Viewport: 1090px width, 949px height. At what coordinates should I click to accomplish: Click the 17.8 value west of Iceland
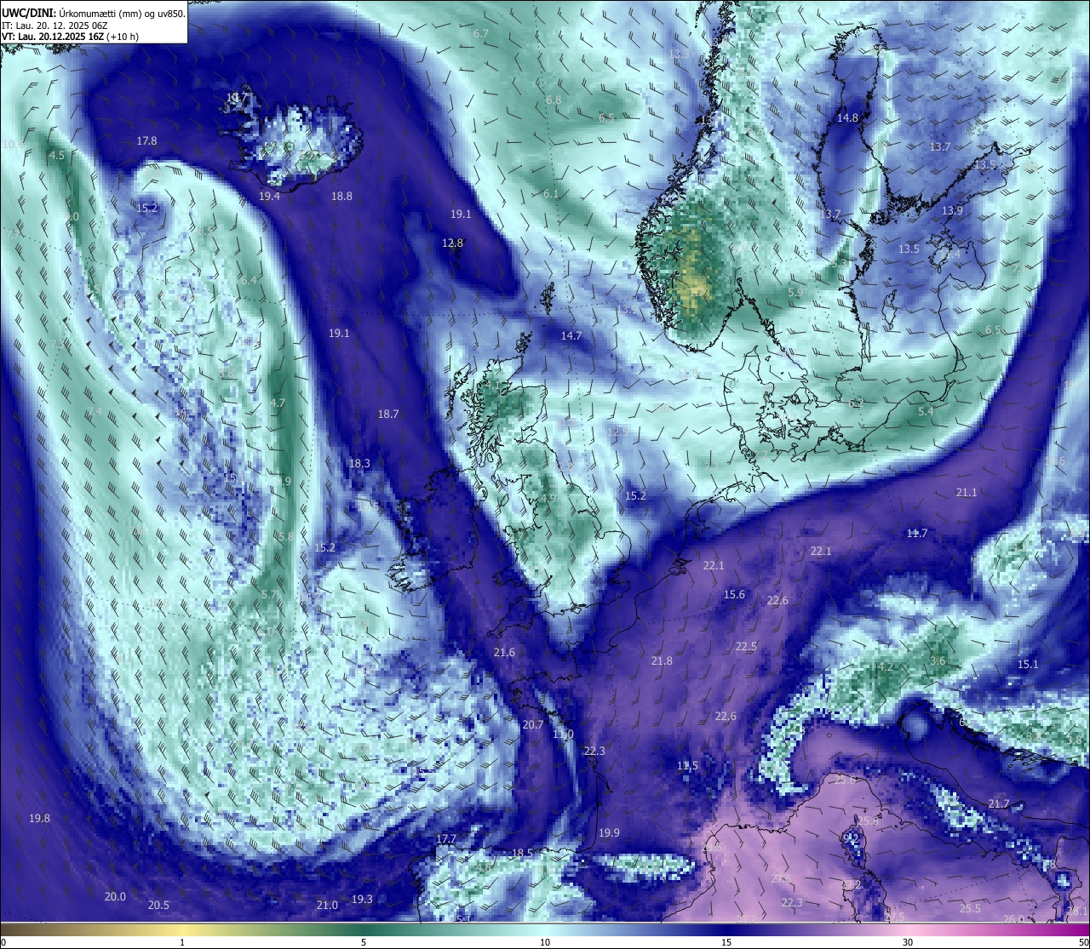pyautogui.click(x=147, y=140)
